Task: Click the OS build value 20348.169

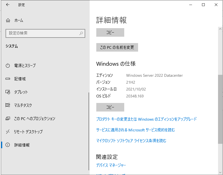Action: point(135,96)
